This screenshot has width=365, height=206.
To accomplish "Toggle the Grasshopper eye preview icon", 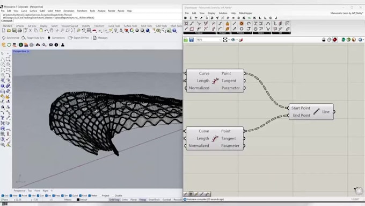I will coord(233,40).
